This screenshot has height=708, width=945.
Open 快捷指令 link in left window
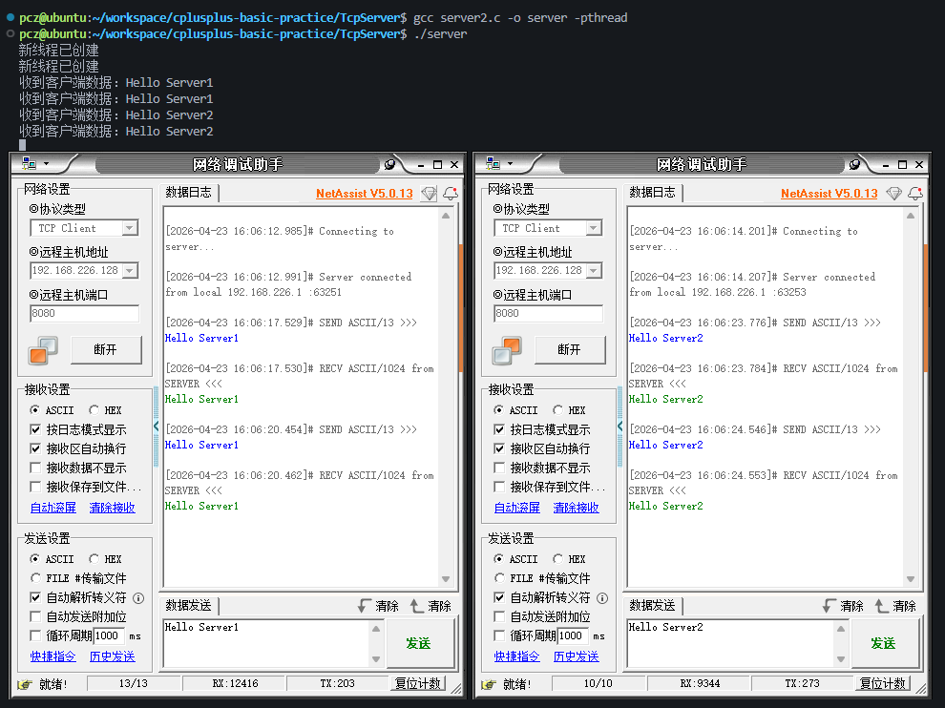point(53,656)
